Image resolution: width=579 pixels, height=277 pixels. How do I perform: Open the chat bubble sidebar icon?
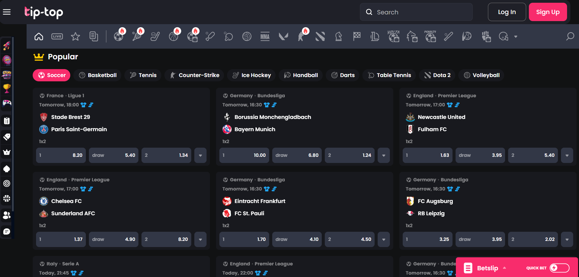point(7,231)
